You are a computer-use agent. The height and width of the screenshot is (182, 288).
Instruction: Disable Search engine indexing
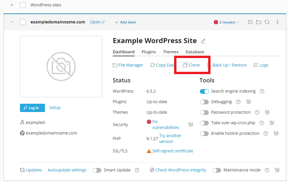(204, 91)
